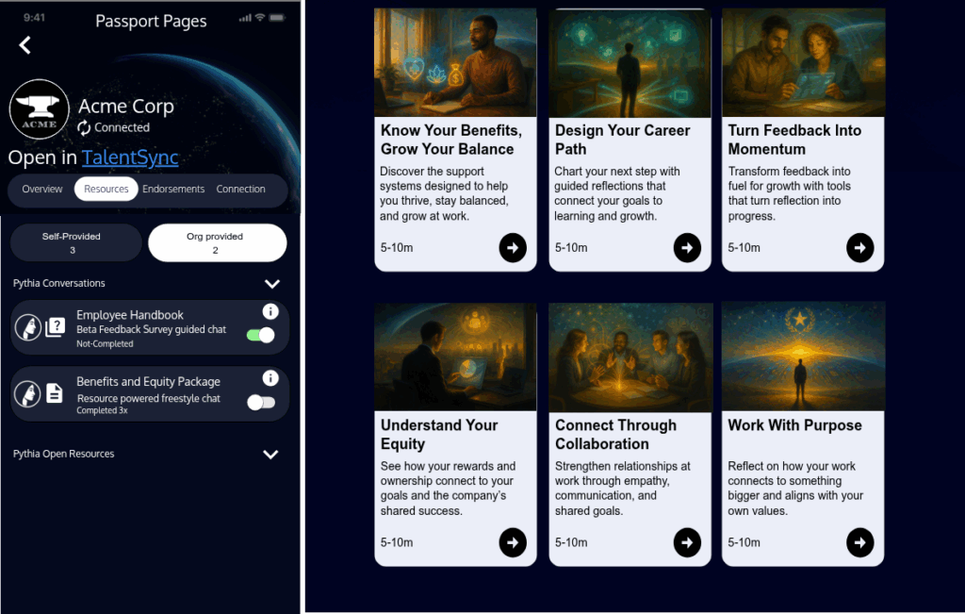Screen dimensions: 965x614
Task: Click the Connect Through Collaboration card image
Action: coord(630,357)
